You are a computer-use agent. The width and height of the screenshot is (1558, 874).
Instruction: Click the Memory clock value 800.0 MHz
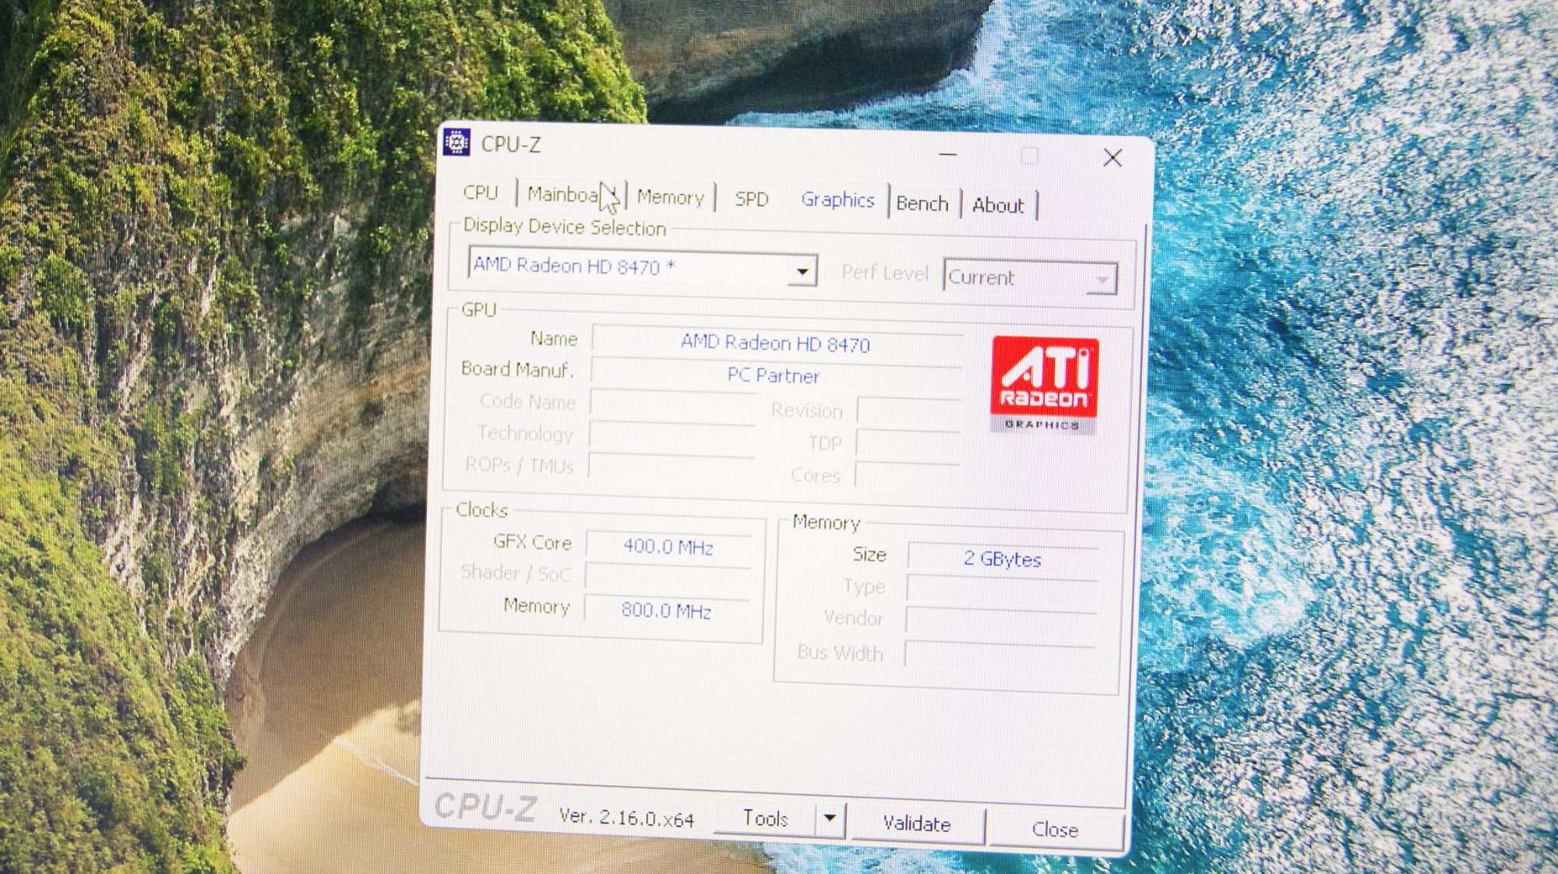[667, 611]
